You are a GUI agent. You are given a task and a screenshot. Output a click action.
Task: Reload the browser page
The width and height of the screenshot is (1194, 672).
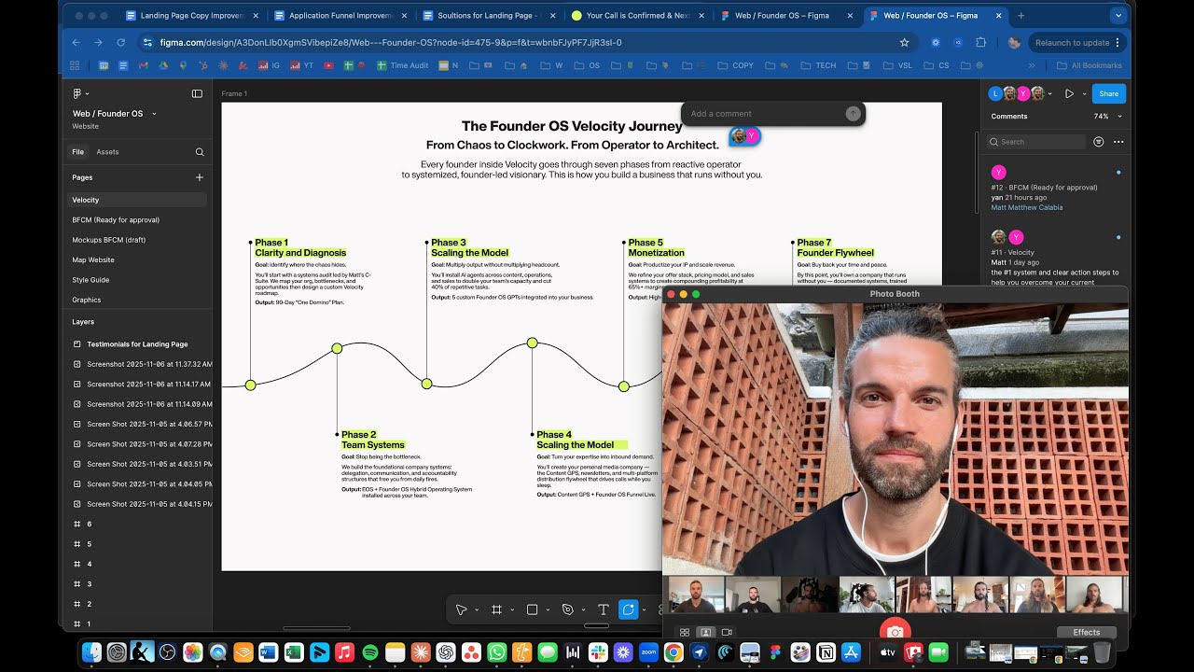[120, 42]
